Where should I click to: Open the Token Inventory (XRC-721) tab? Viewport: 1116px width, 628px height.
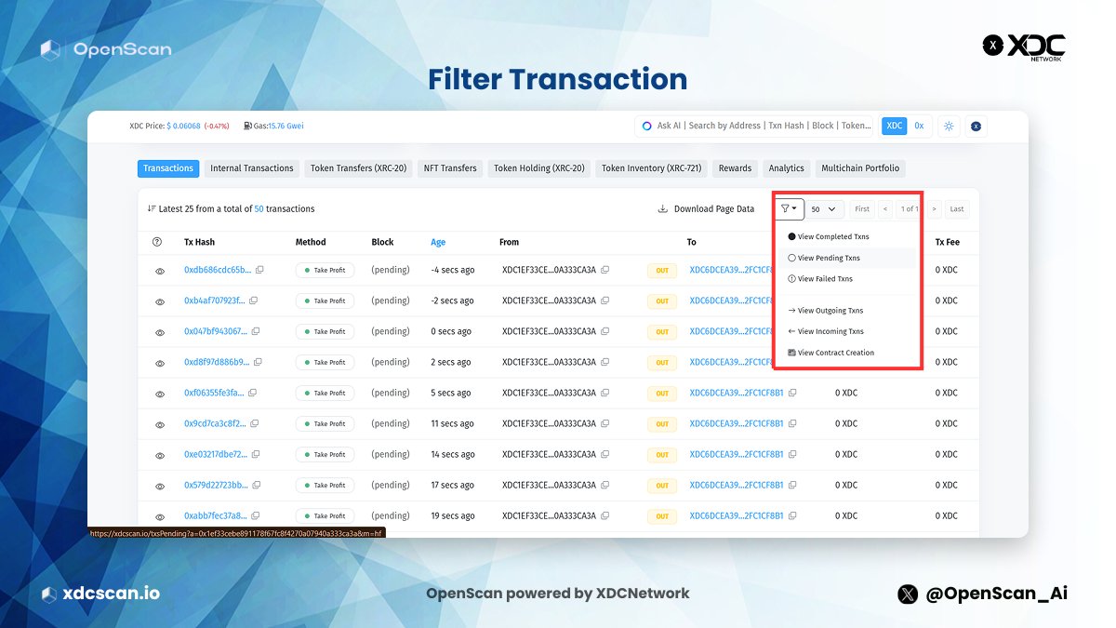652,168
